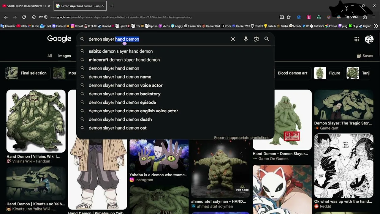This screenshot has height=214, width=380.
Task: Clear the search box with the X
Action: pyautogui.click(x=233, y=39)
